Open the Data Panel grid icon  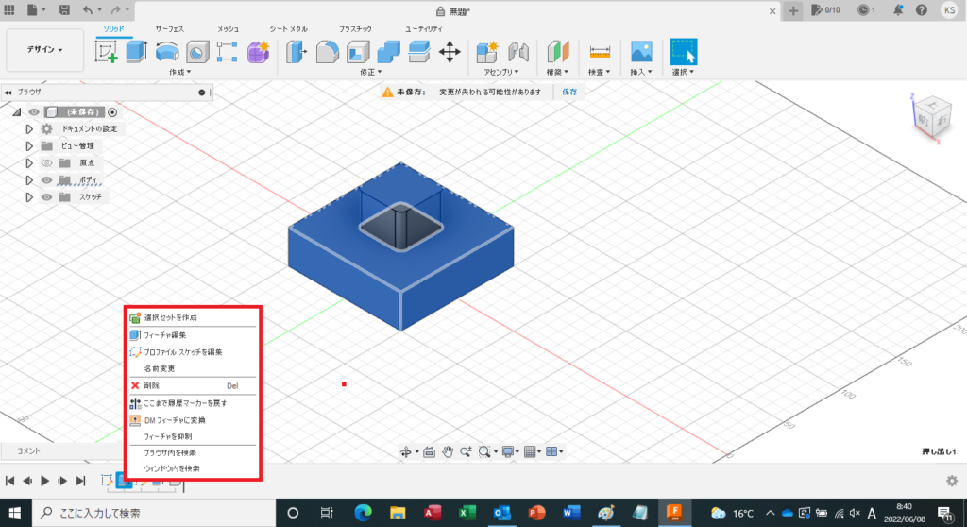click(9, 9)
